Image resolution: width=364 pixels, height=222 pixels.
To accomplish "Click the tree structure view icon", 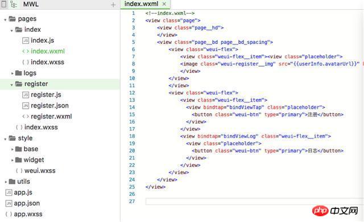I will tap(14, 5).
